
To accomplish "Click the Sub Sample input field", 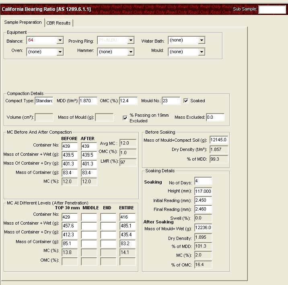I will (272, 9).
